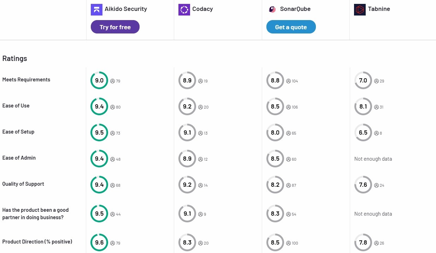Open the Tabnine logo icon
Image resolution: width=436 pixels, height=253 pixels.
click(359, 10)
